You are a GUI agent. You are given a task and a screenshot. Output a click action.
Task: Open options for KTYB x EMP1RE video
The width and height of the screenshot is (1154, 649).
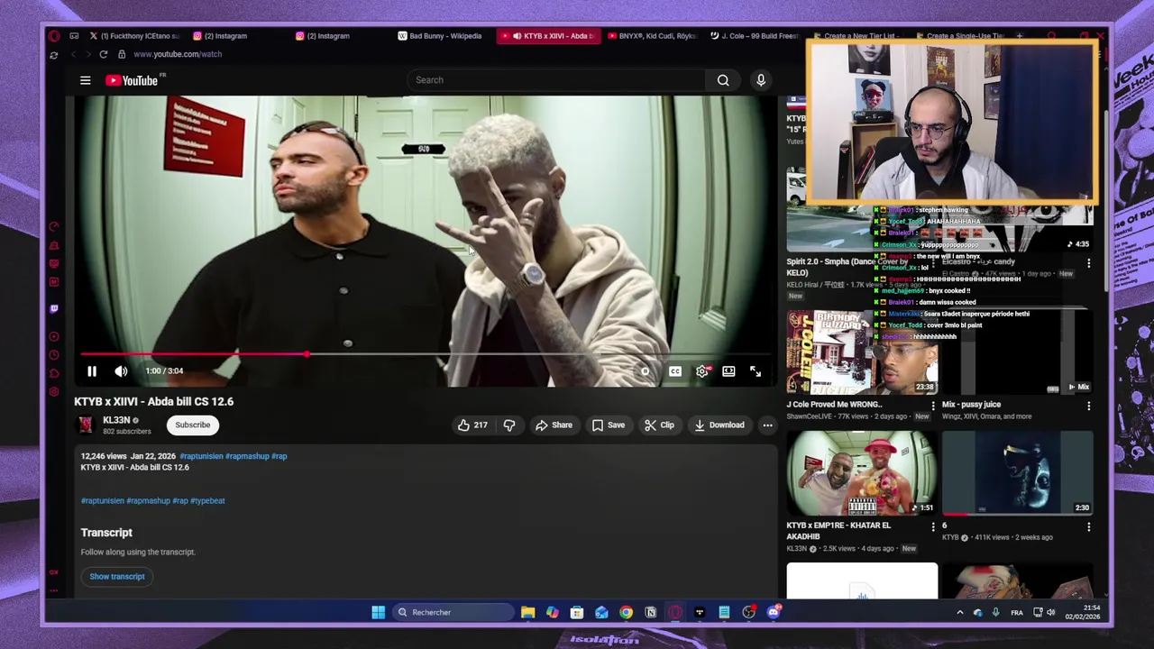click(933, 526)
